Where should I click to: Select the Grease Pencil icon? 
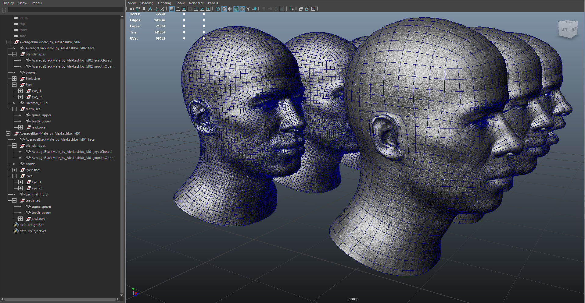coord(162,9)
